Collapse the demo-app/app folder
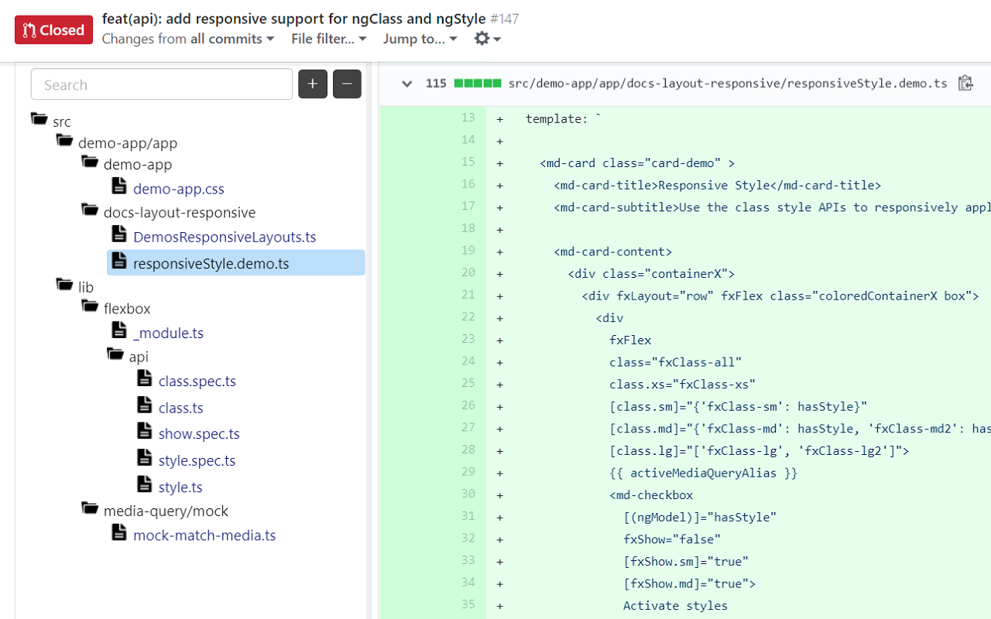The image size is (991, 619). tap(117, 142)
